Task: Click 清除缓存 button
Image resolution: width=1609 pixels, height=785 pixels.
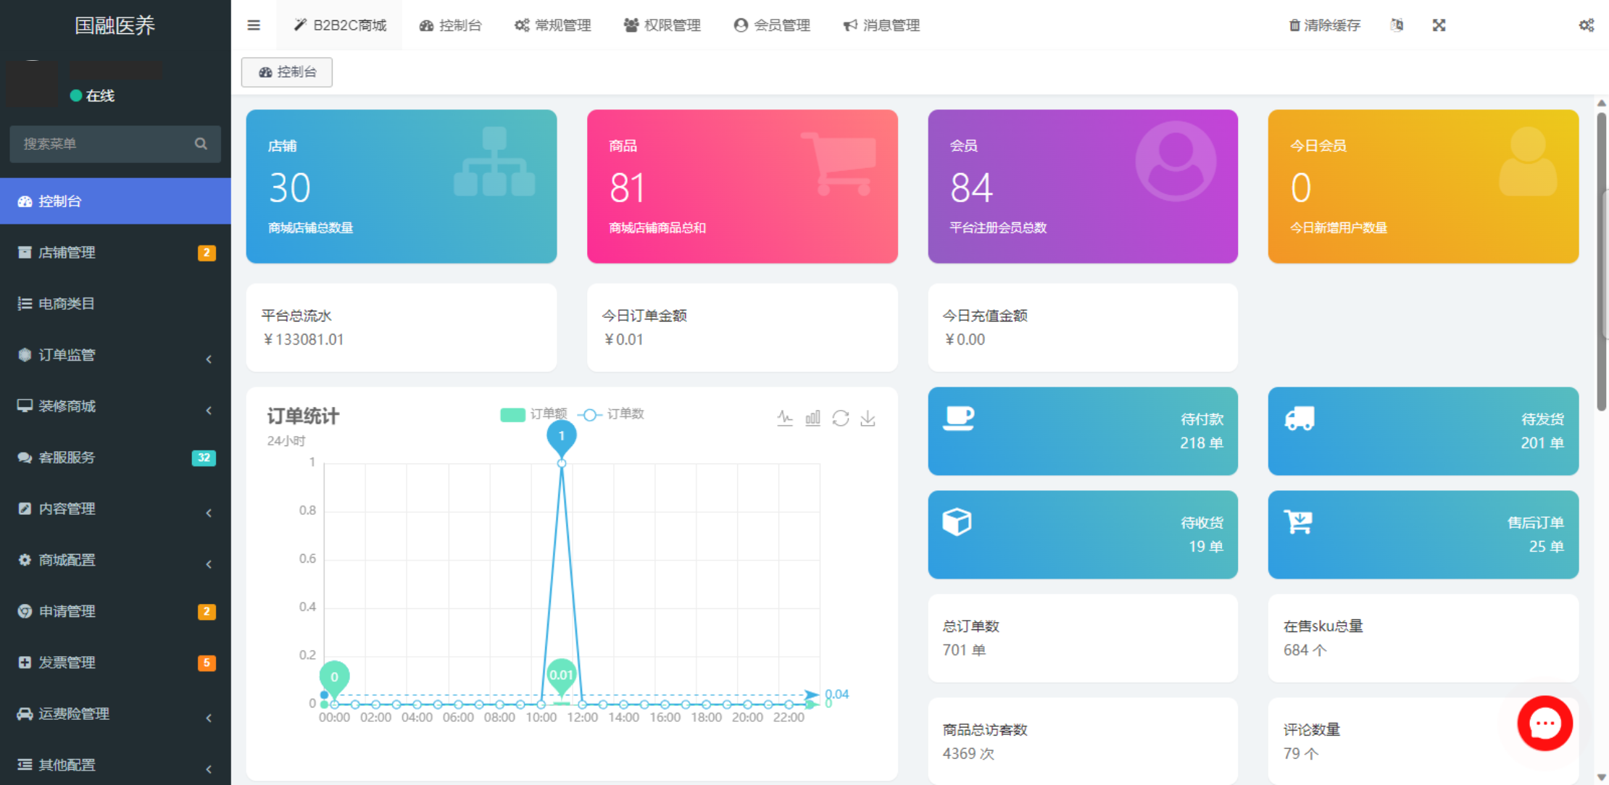Action: click(x=1324, y=25)
